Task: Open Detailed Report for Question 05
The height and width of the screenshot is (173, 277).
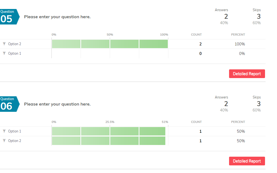Action: [x=247, y=74]
